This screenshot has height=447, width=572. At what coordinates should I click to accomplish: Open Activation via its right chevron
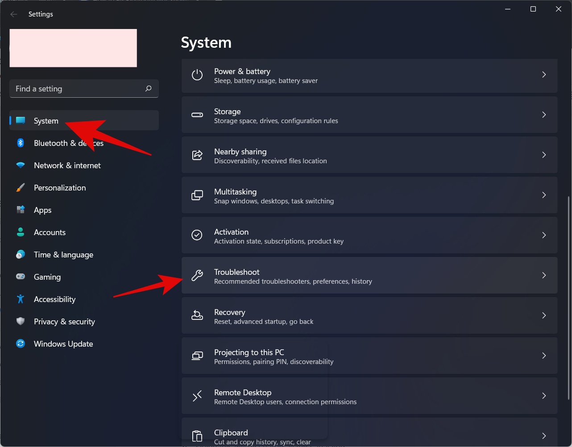(544, 235)
